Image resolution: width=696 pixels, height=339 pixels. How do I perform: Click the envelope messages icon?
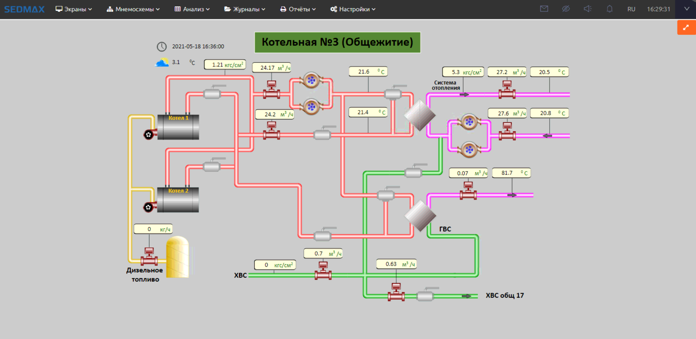tap(544, 9)
